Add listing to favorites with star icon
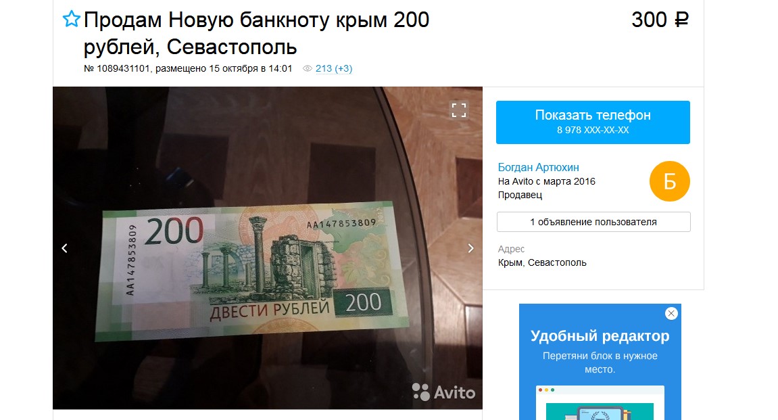Screen dimensions: 778x420 pyautogui.click(x=72, y=20)
